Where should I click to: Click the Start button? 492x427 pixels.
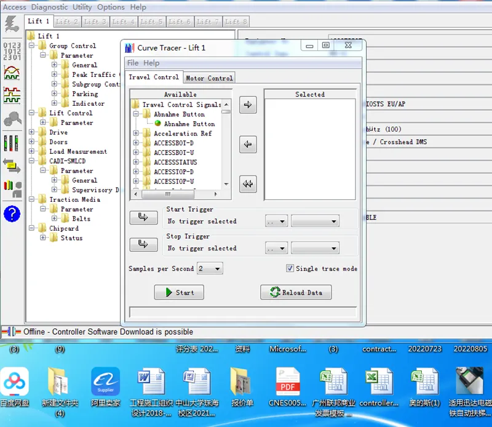pos(178,292)
